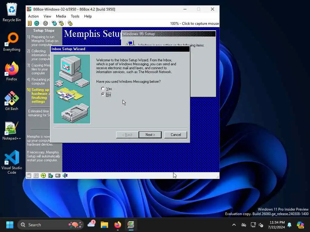Click Next in Inbox Setup Wizard

[x=150, y=135]
